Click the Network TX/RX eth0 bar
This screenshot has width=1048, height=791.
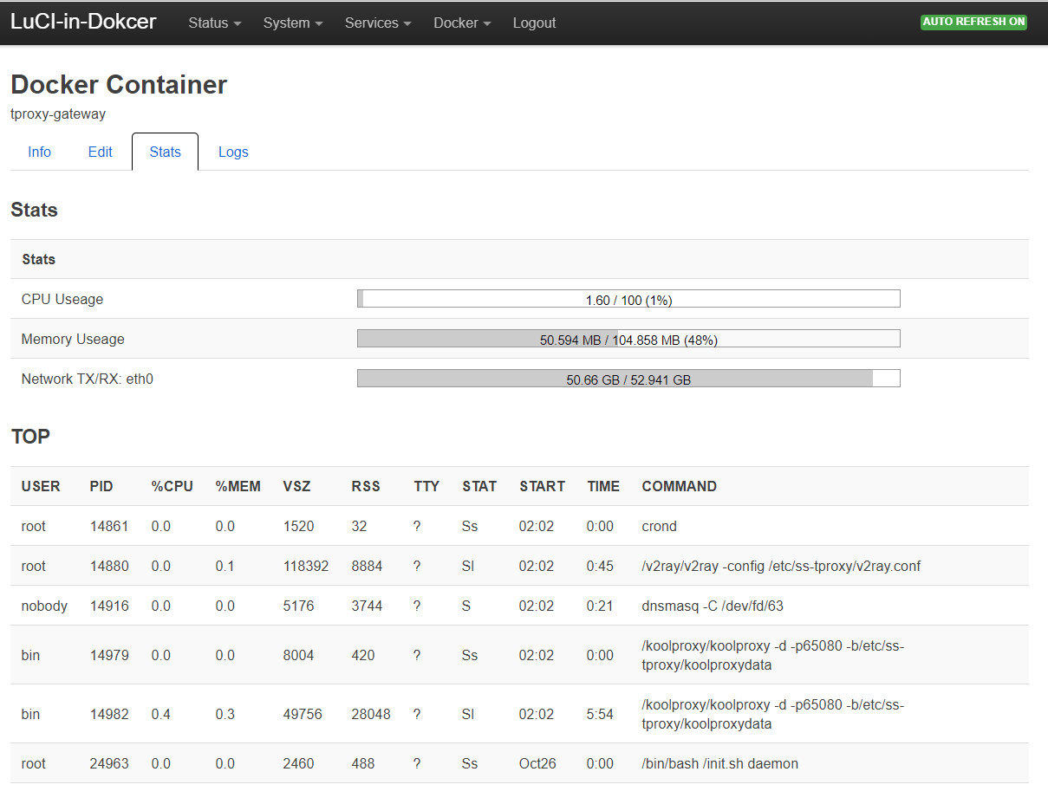tap(628, 379)
